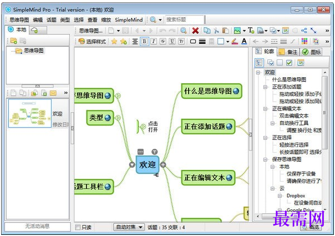This screenshot has width=335, height=236.
Task: Click the thick border line style icon
Action: [x=202, y=41]
